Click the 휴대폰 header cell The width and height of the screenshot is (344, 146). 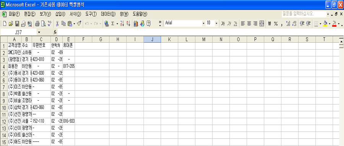coord(69,46)
